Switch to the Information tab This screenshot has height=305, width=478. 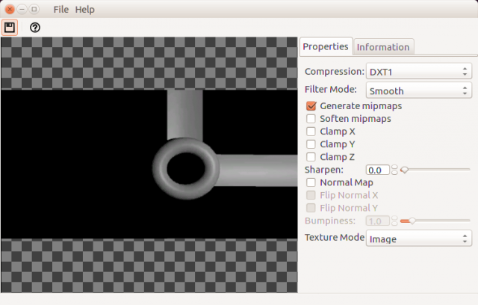point(383,47)
